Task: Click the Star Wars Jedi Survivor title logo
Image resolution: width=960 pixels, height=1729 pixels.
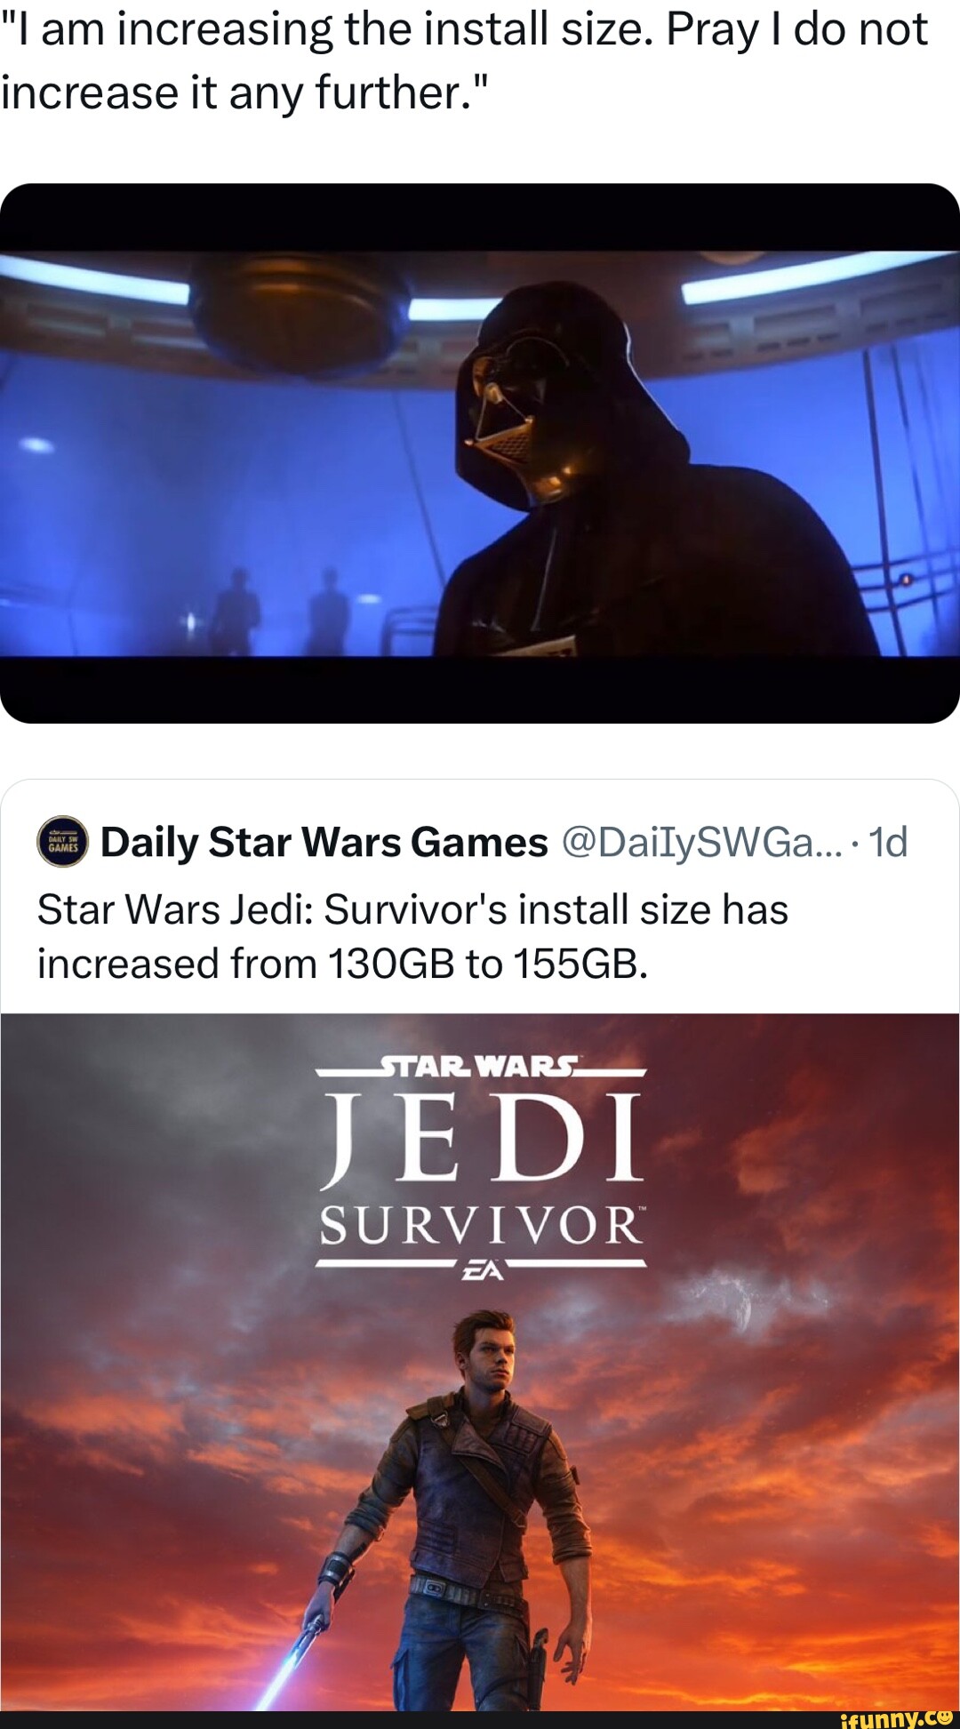Action: coord(481,1166)
